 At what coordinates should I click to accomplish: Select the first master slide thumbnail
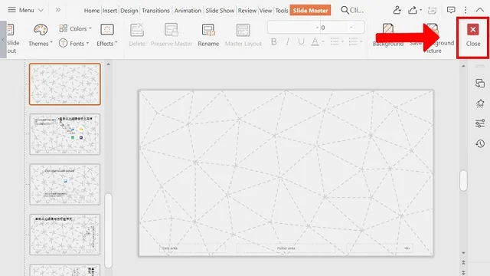[x=65, y=84]
